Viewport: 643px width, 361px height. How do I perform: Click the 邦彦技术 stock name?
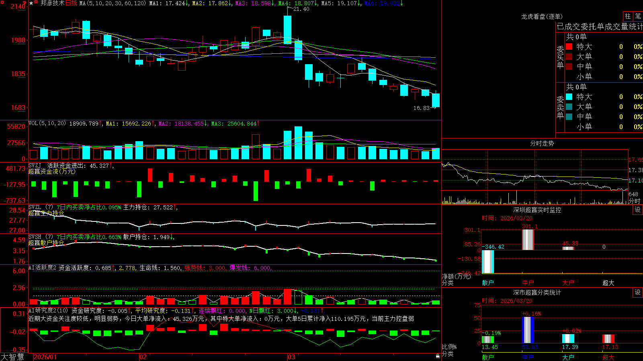pos(52,3)
